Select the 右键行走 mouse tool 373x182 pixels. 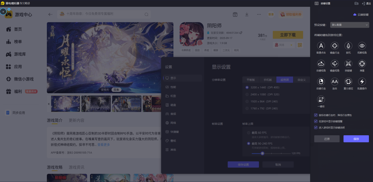tap(321, 81)
